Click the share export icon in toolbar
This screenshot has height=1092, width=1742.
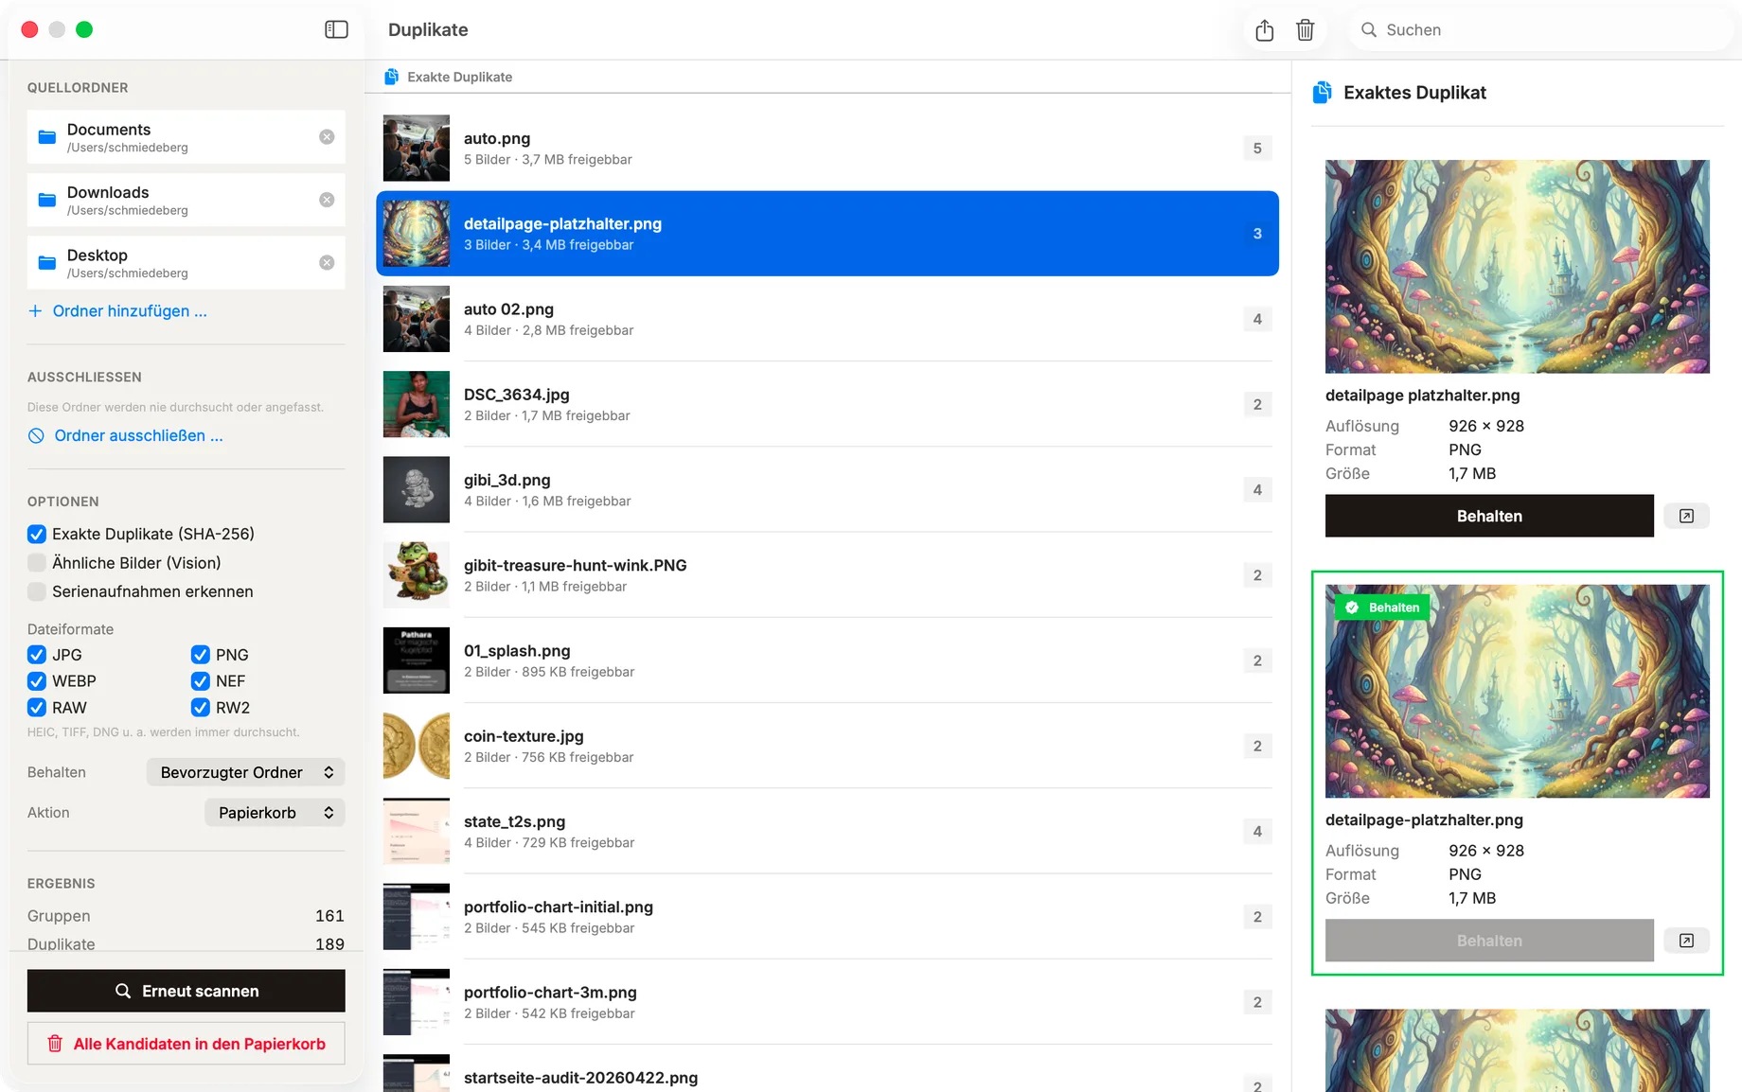[x=1265, y=30]
